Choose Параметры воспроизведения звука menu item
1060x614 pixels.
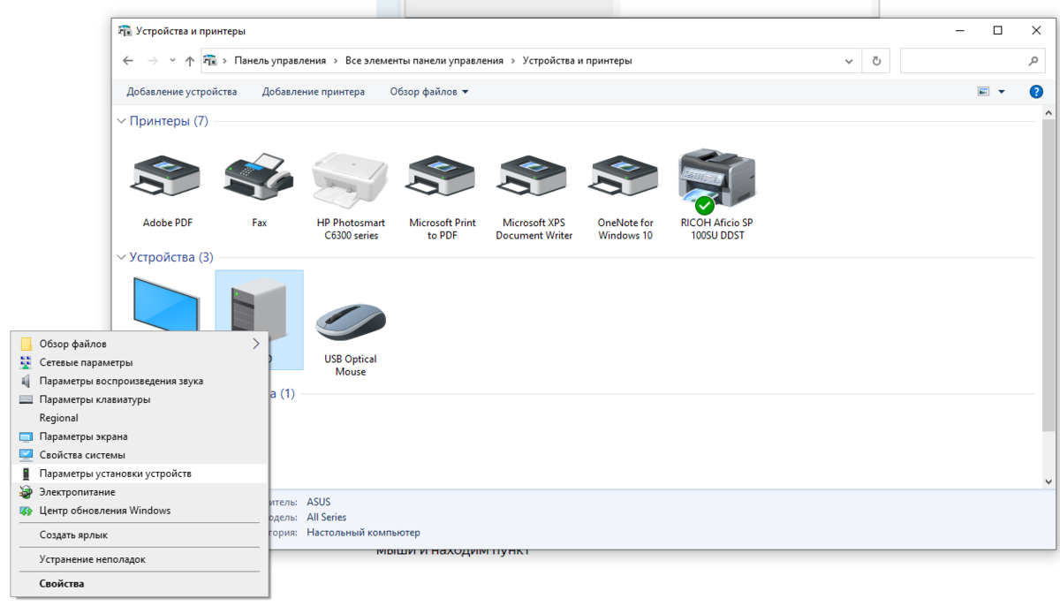pos(140,381)
